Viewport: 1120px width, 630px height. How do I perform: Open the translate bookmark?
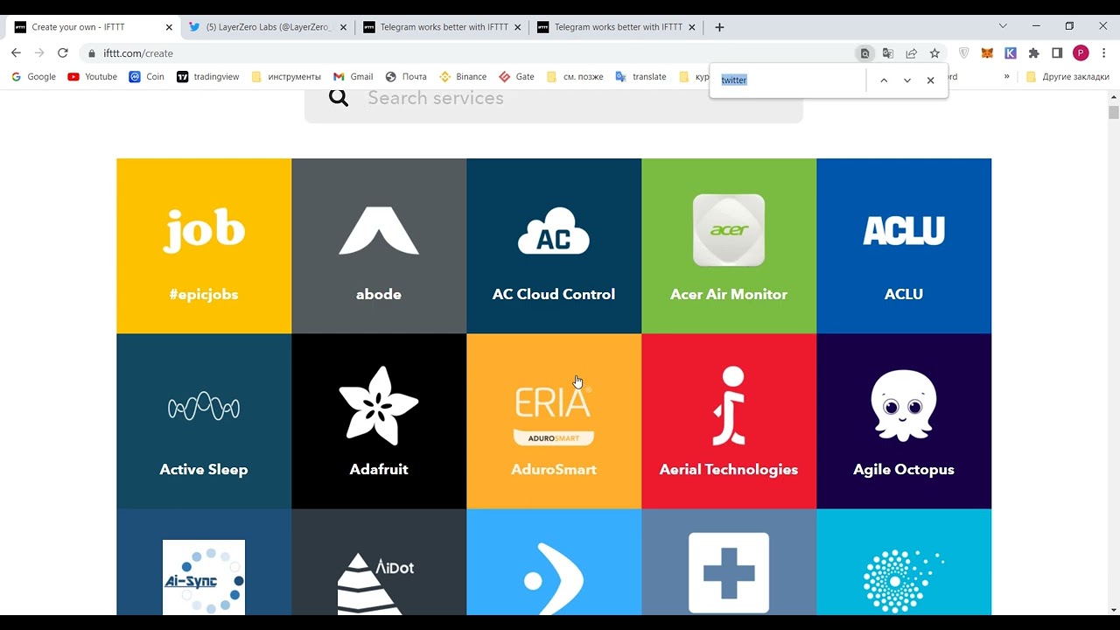pyautogui.click(x=640, y=77)
